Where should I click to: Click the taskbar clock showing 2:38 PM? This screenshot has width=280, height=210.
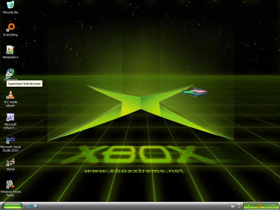pyautogui.click(x=270, y=206)
